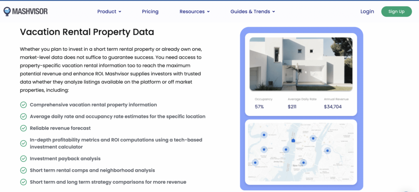Image resolution: width=419 pixels, height=192 pixels.
Task: Click the Login link
Action: point(367,11)
